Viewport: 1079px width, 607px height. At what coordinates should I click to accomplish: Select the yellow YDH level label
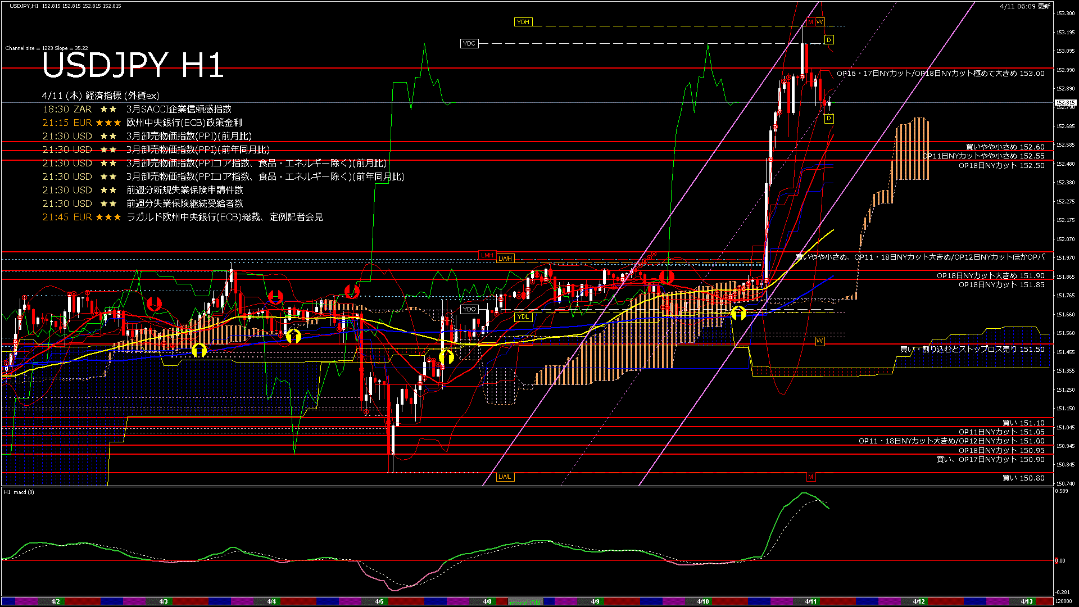(x=523, y=22)
